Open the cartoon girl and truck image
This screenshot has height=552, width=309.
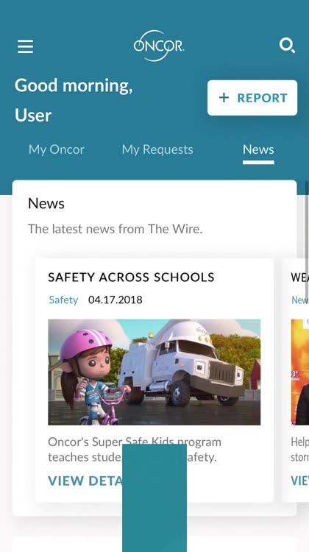pos(154,372)
